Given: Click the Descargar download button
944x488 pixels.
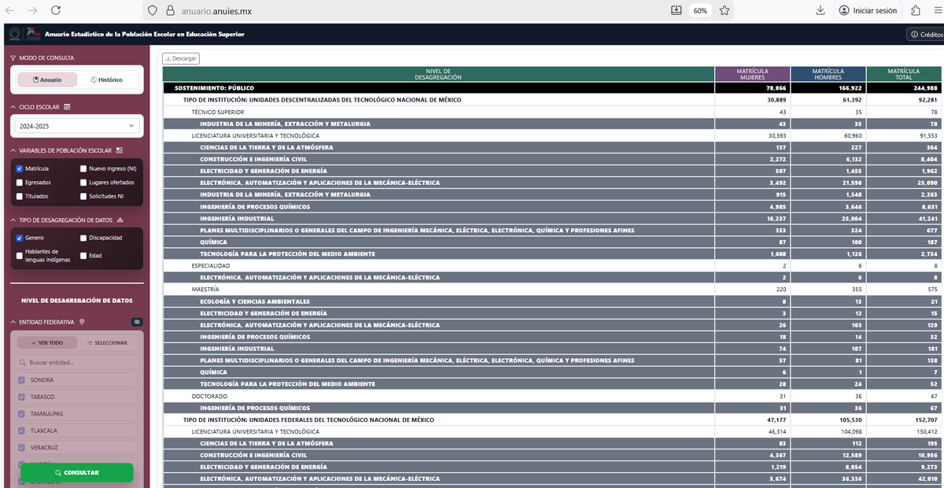Looking at the screenshot, I should (x=181, y=58).
